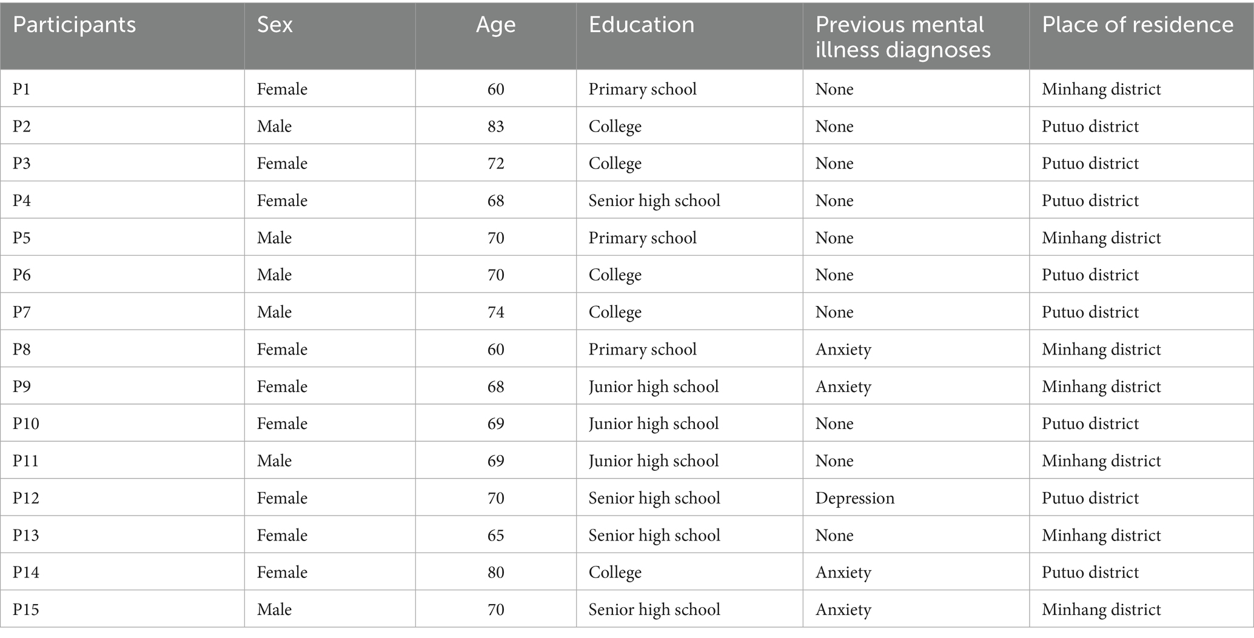Select P14's College education cell

tap(615, 572)
